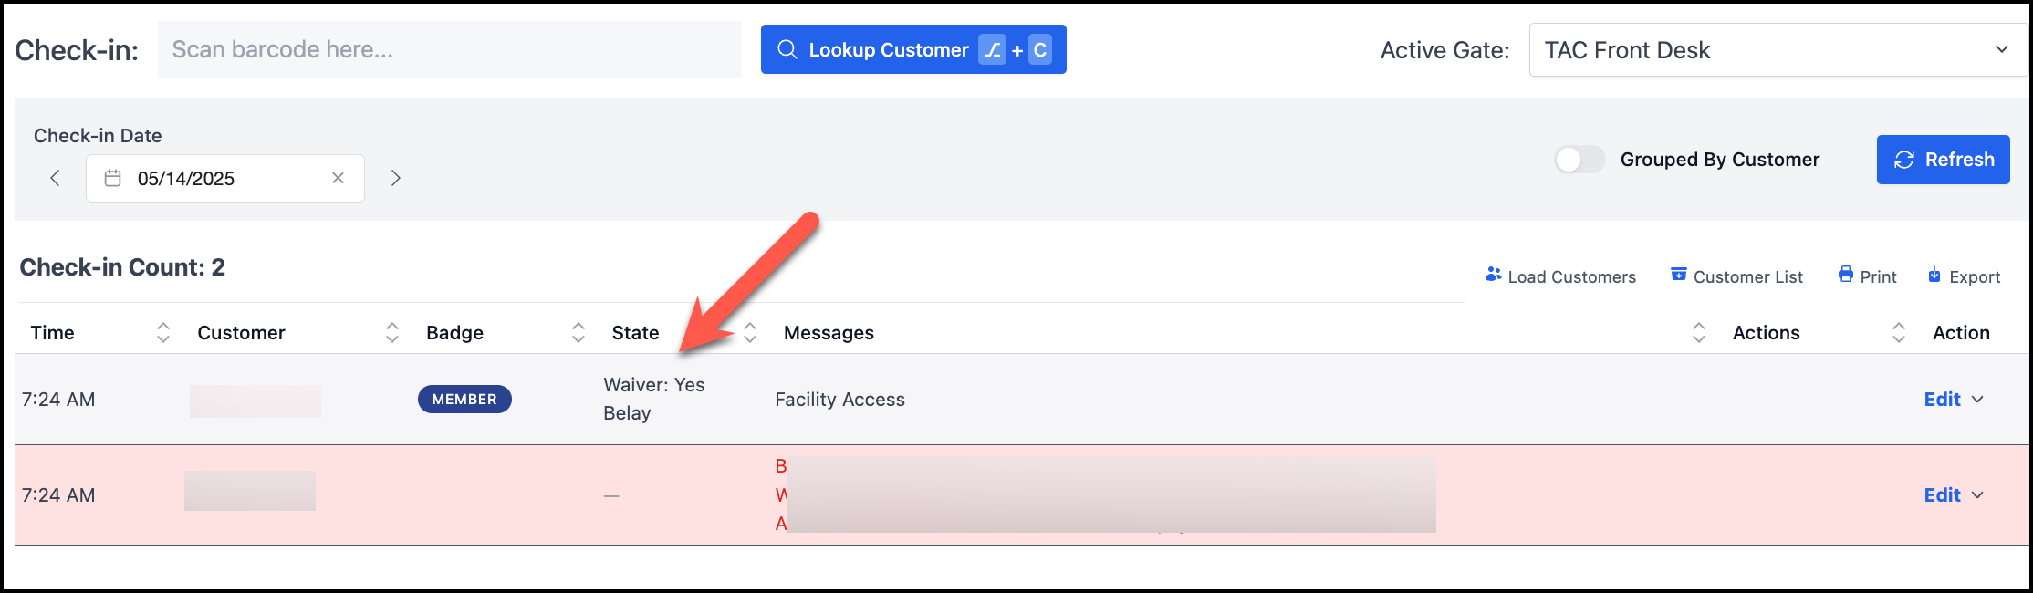Clear the check-in date with X icon
Viewport: 2033px width, 593px height.
[x=338, y=178]
